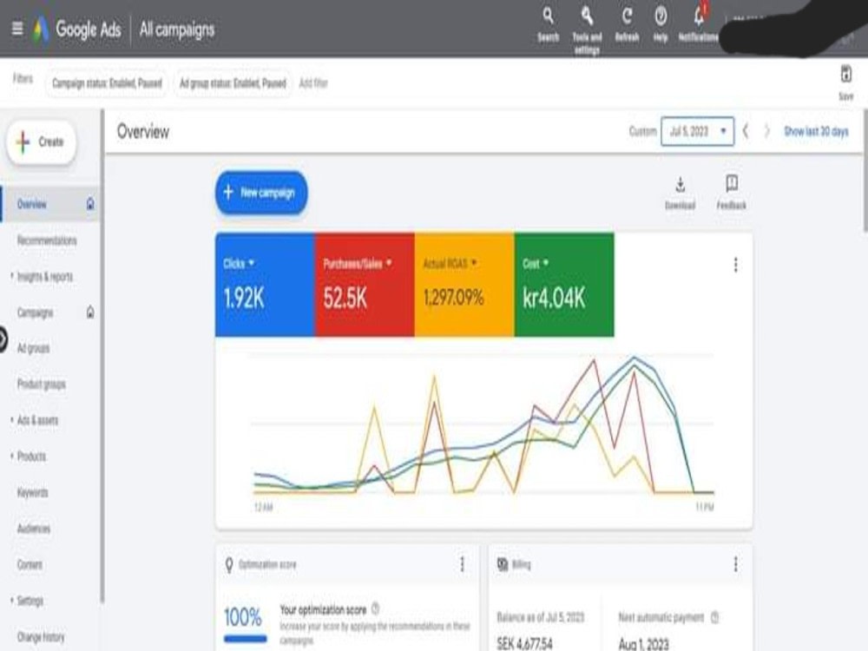Open Optimization score card three-dot menu
Viewport: 868px width, 651px height.
[463, 564]
